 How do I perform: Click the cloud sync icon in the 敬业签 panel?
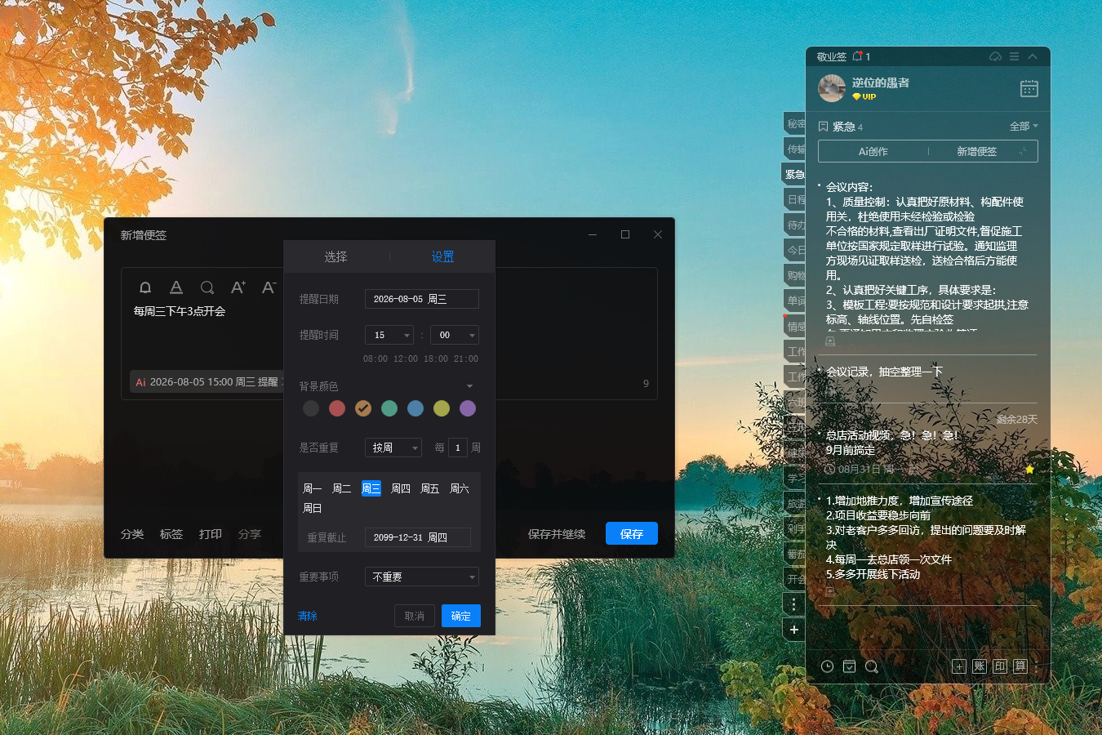coord(995,56)
